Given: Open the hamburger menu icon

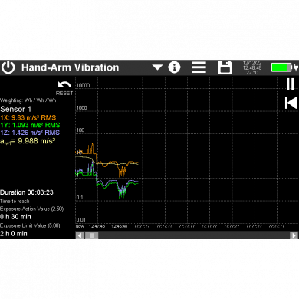Looking at the screenshot, I should point(199,67).
